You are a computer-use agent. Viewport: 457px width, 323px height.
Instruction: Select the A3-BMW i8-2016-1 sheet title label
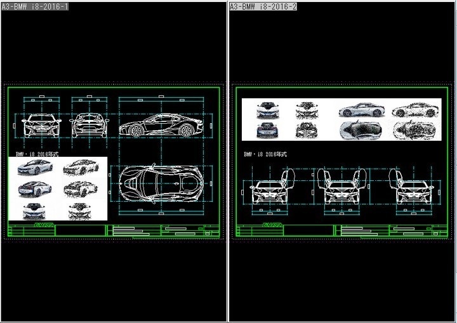(x=35, y=6)
